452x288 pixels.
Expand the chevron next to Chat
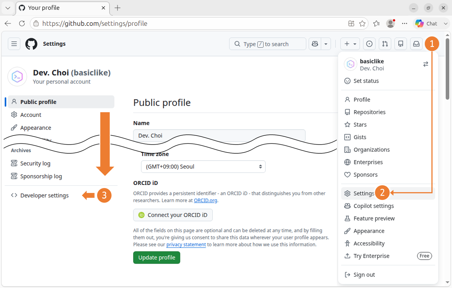point(446,24)
